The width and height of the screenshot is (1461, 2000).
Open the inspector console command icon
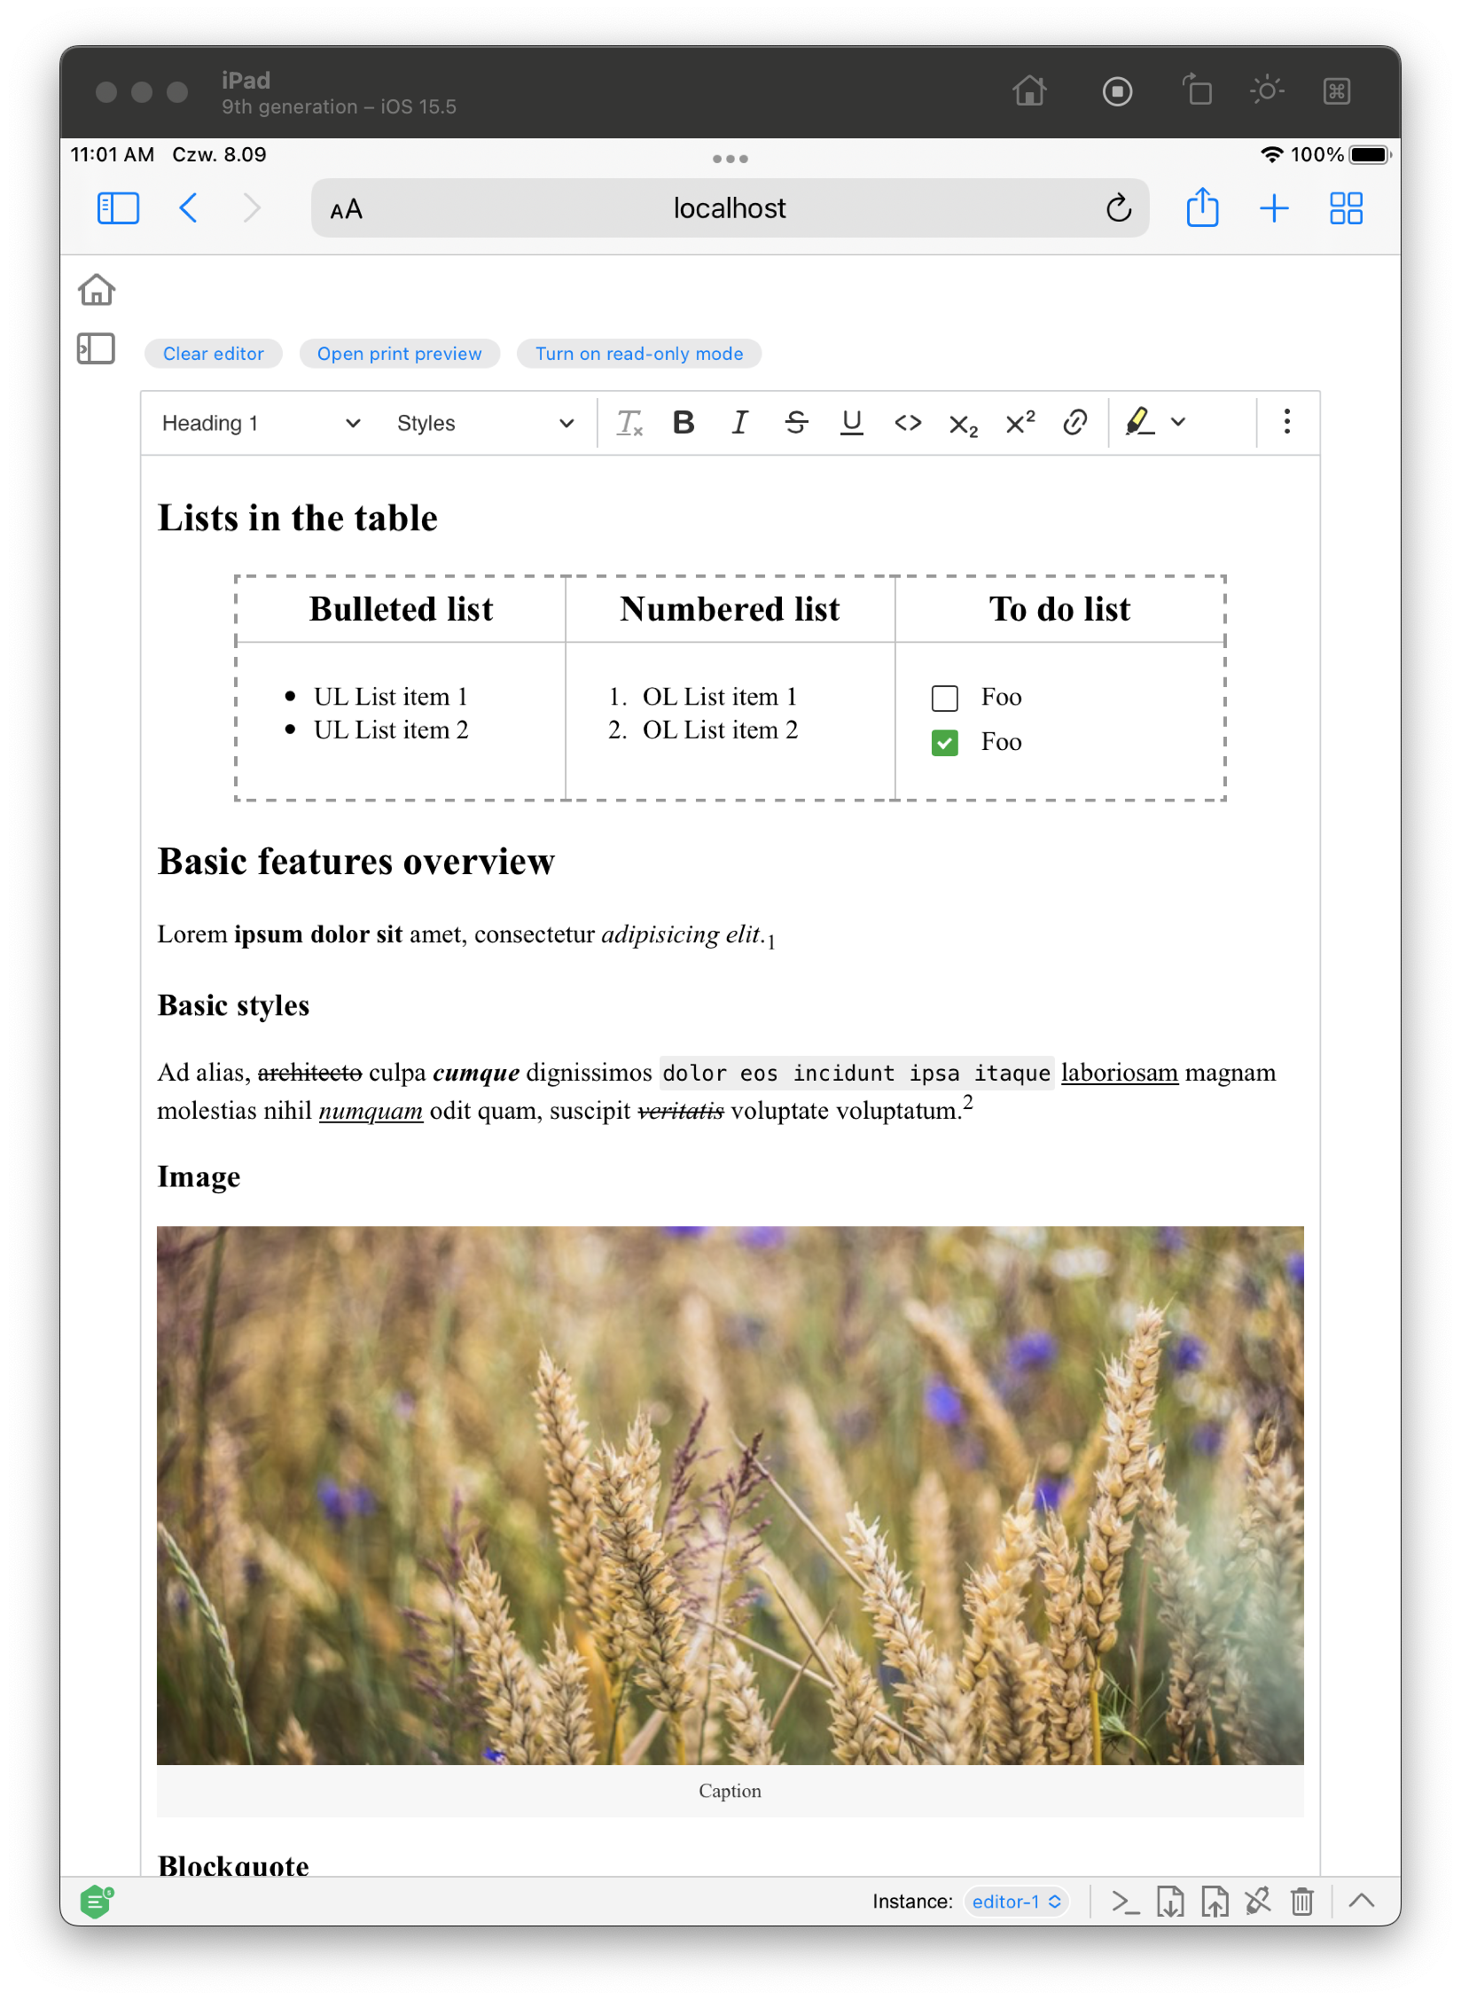tap(1125, 1902)
